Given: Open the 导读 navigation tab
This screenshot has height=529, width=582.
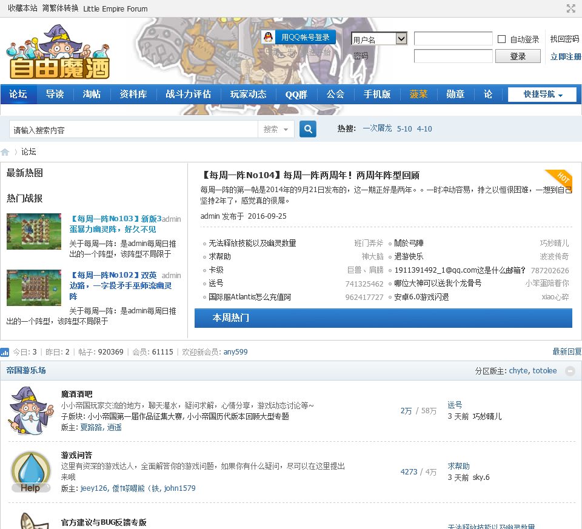Looking at the screenshot, I should coord(55,94).
